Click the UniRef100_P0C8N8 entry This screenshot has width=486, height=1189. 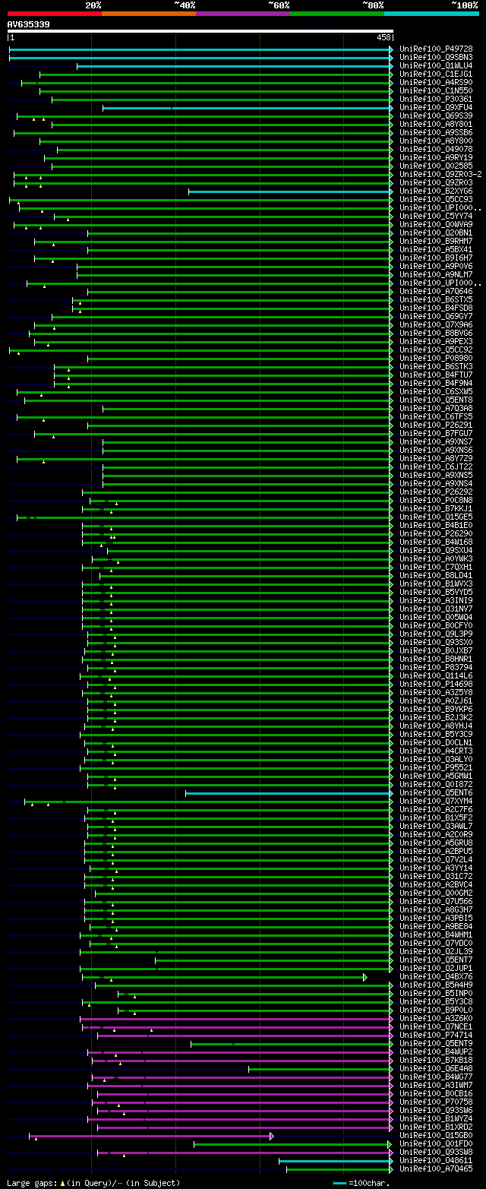[x=436, y=500]
